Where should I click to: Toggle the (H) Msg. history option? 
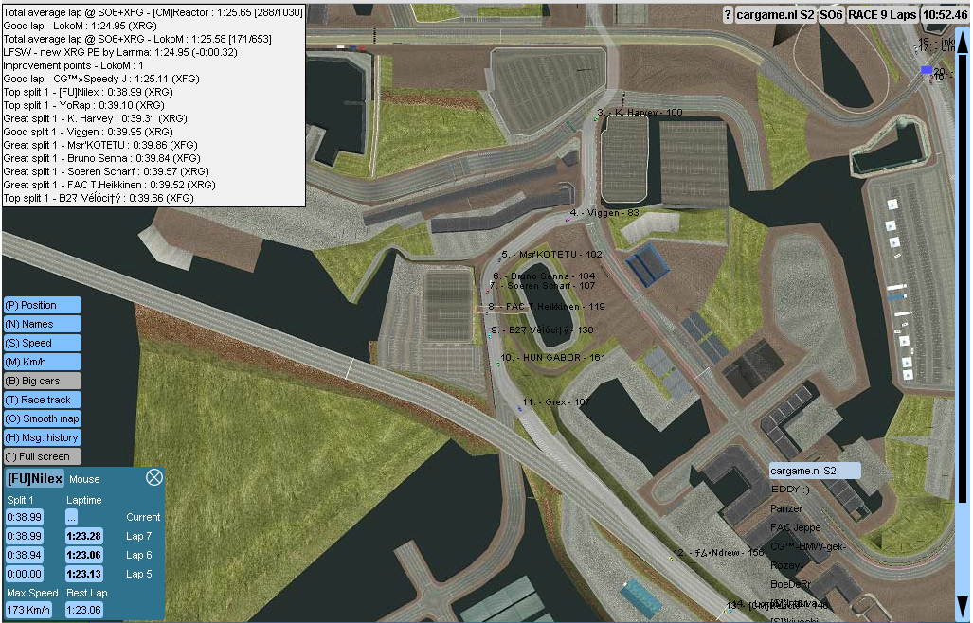pyautogui.click(x=43, y=437)
